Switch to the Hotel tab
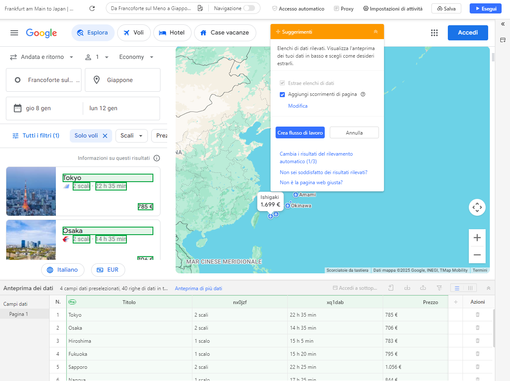This screenshot has height=381, width=510. pos(172,32)
